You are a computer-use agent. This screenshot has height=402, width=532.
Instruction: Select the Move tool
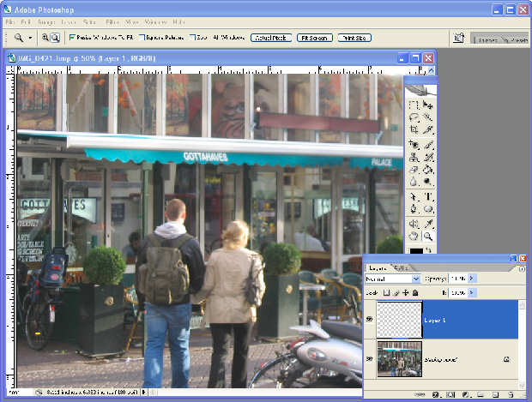click(x=427, y=105)
